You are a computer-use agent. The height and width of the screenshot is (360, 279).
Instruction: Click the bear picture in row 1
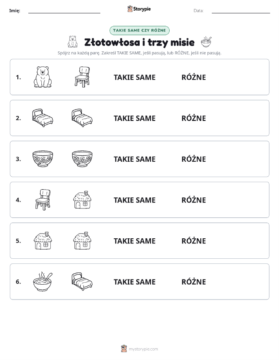coord(43,77)
